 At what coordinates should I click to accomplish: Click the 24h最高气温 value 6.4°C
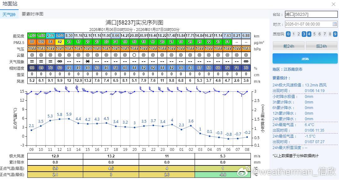coord(310,125)
